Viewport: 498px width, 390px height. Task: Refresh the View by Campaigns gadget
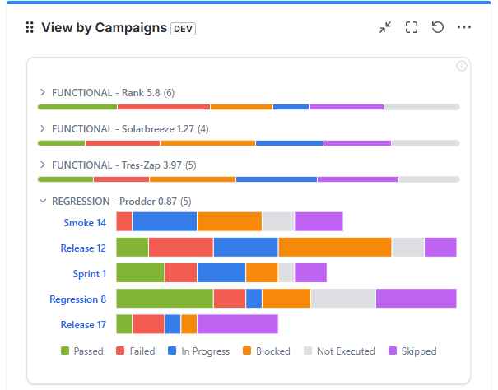(438, 27)
